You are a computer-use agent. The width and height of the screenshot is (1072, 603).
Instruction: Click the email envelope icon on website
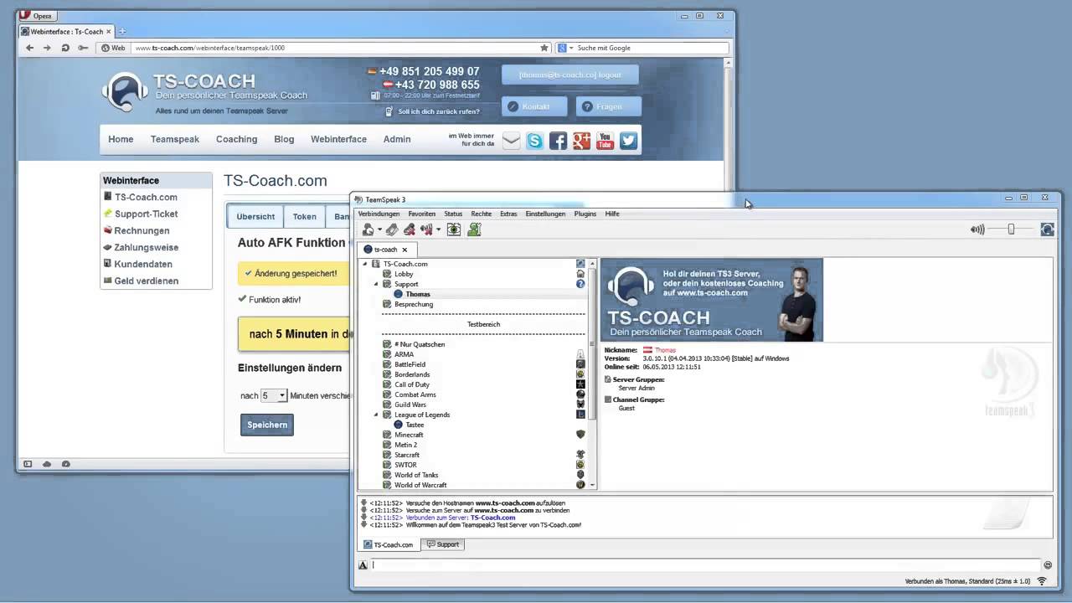tap(511, 141)
